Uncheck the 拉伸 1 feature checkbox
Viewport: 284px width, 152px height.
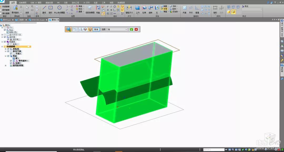pos(11,63)
